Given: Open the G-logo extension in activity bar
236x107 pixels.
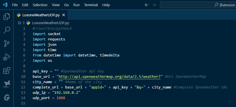Looking at the screenshot, I should point(7,97).
